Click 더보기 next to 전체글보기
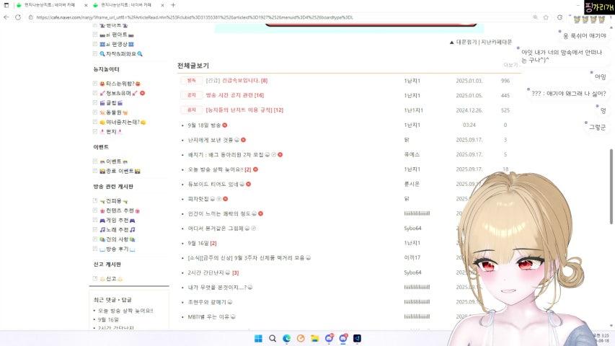This screenshot has width=615, height=346. [x=510, y=65]
